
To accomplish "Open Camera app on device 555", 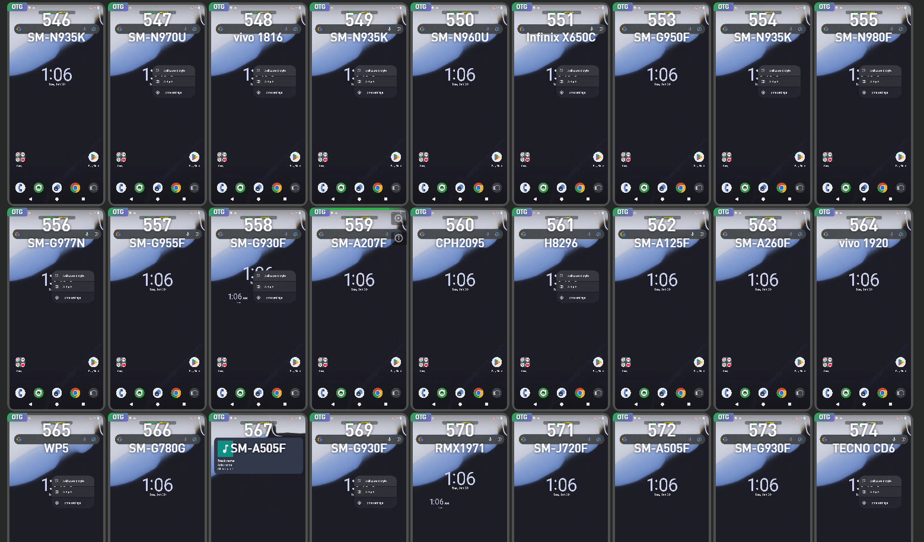I will point(900,188).
